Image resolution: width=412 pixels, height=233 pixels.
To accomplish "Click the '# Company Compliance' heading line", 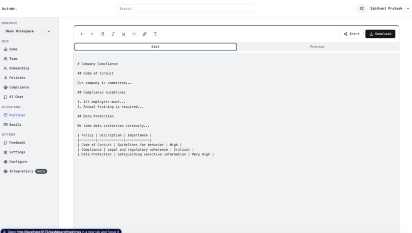I will [98, 64].
